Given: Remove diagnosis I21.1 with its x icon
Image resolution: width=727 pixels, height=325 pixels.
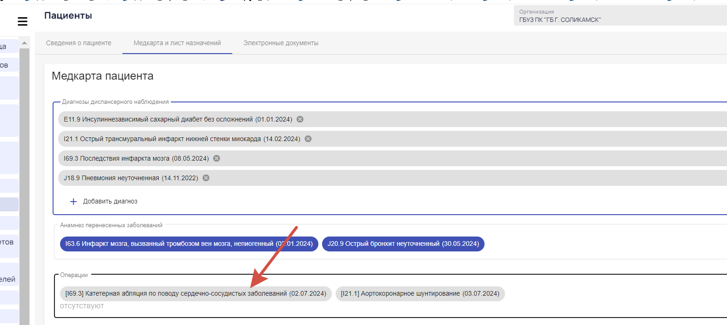Looking at the screenshot, I should point(308,139).
